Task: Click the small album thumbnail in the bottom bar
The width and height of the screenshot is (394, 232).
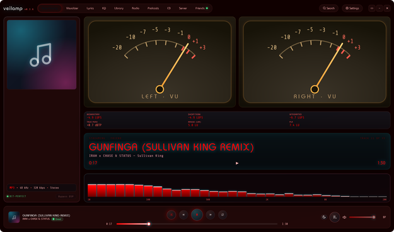Action: (14, 217)
